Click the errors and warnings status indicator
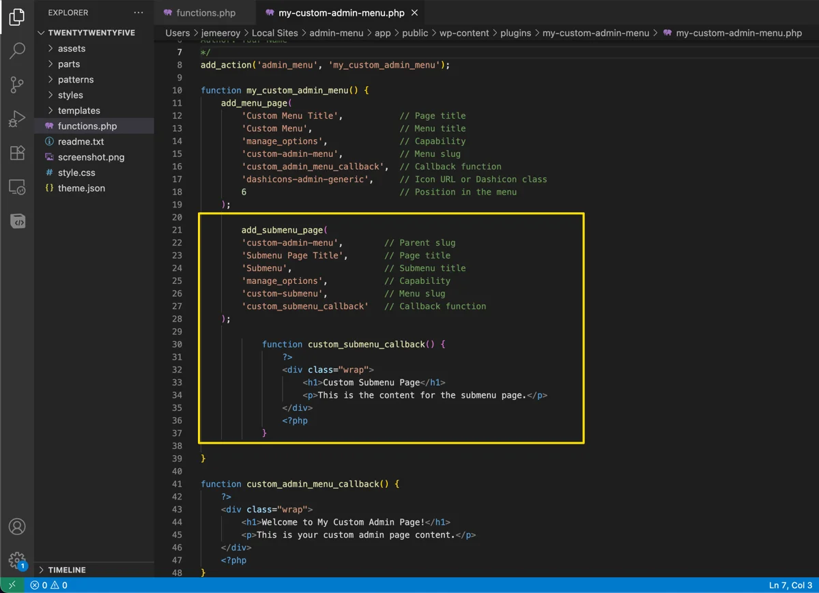This screenshot has height=593, width=819. tap(48, 585)
